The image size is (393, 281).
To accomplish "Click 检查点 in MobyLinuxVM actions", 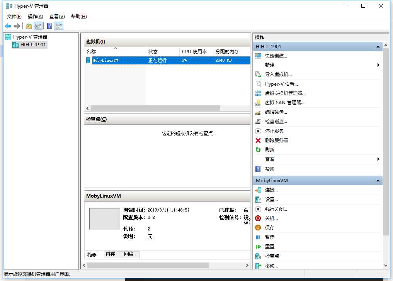I will point(272,256).
